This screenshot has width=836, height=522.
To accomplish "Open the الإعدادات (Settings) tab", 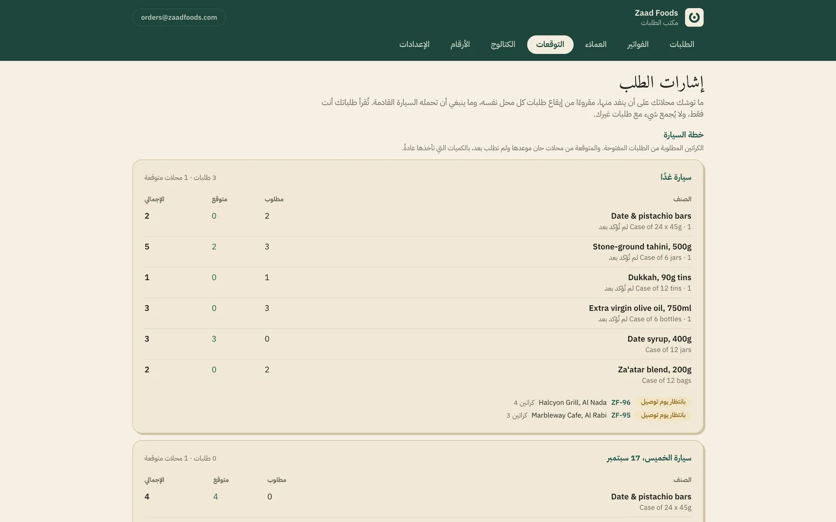I will tap(415, 45).
